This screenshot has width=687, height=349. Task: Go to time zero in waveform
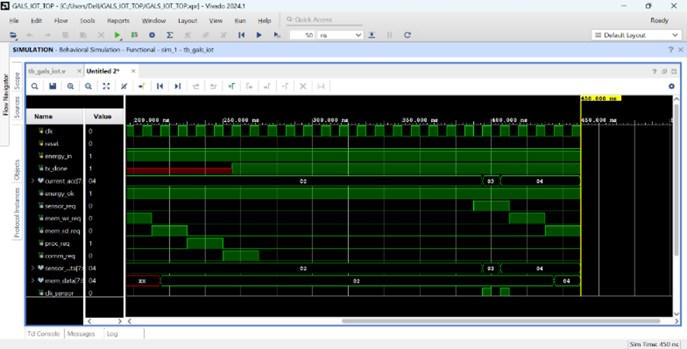[x=160, y=86]
